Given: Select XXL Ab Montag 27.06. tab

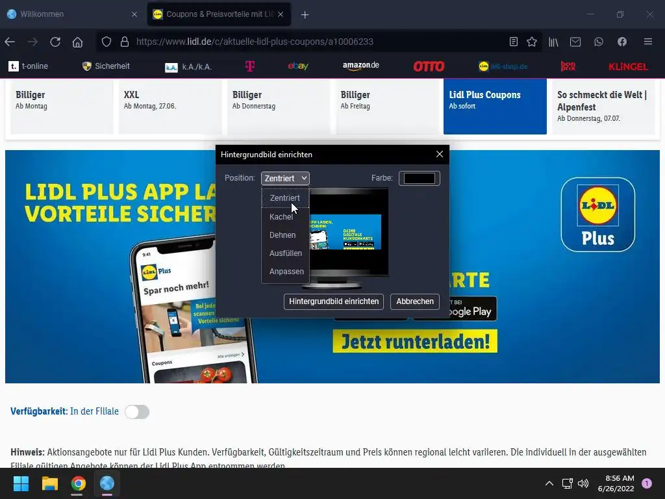Looking at the screenshot, I should (169, 107).
